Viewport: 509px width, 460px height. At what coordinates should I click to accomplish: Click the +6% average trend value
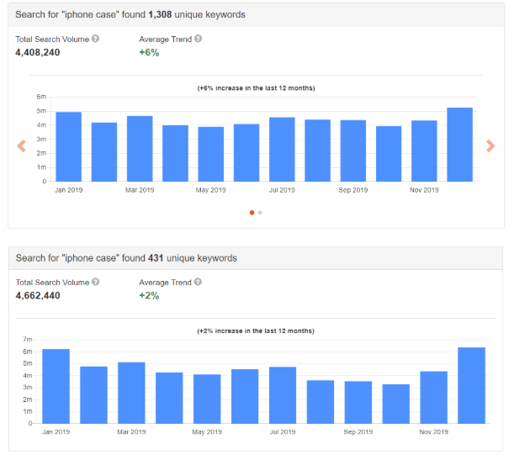[149, 52]
